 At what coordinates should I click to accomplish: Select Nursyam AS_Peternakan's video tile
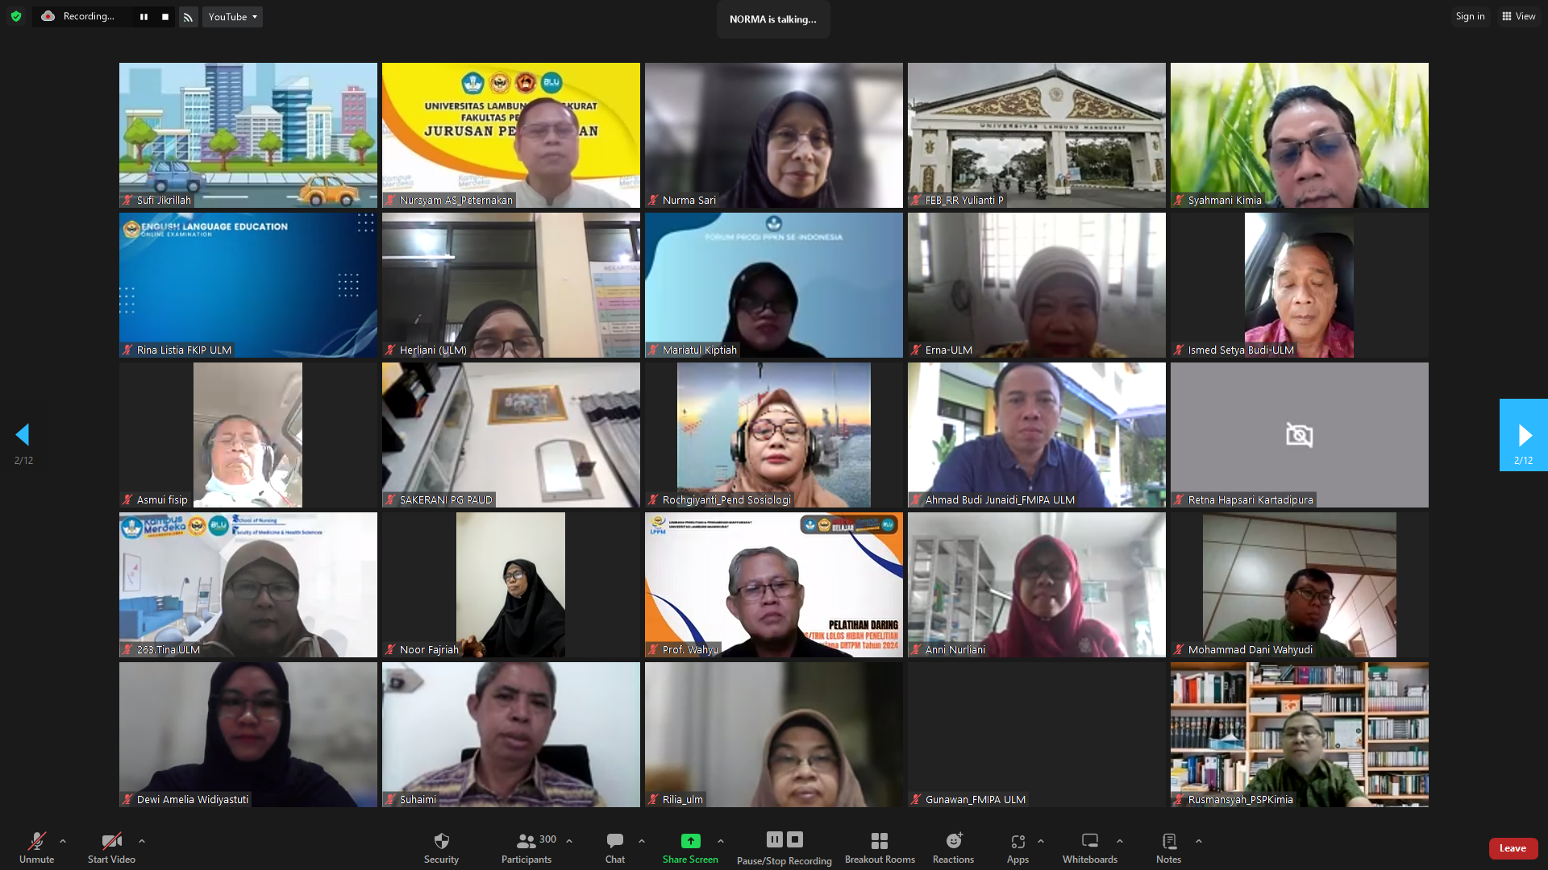coord(511,135)
